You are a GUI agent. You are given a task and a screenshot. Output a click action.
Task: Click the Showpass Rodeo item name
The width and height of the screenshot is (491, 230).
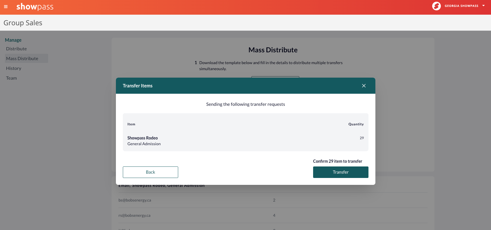pos(142,138)
